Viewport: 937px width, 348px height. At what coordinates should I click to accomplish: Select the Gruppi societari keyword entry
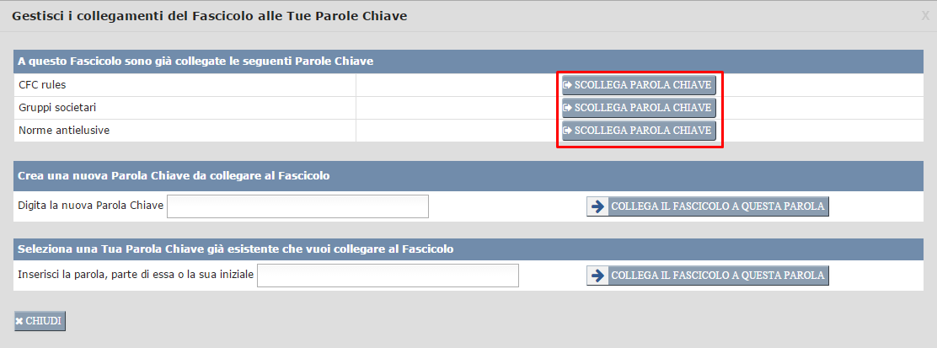[57, 108]
